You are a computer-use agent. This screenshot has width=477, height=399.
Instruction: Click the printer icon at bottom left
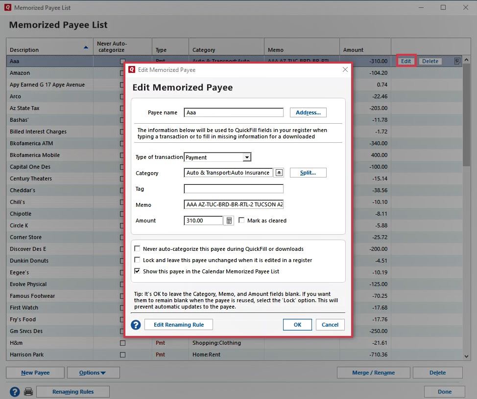click(x=28, y=392)
